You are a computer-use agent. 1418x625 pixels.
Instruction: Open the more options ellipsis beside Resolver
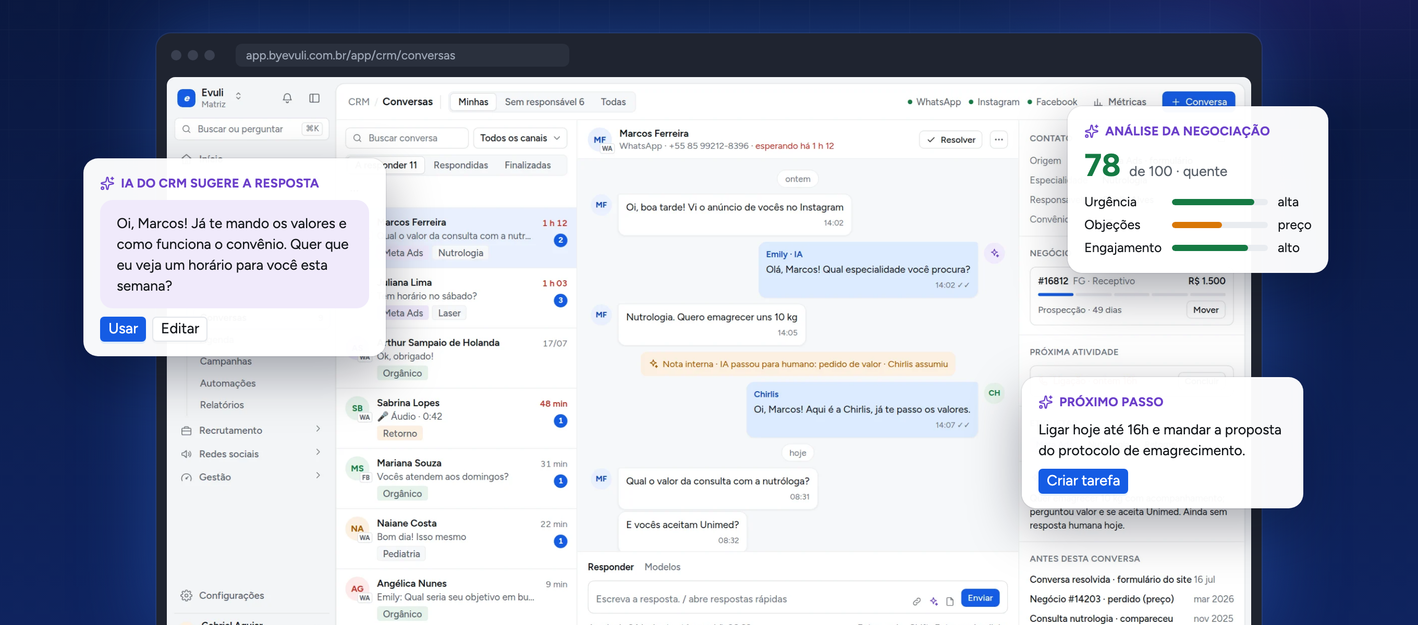tap(998, 140)
